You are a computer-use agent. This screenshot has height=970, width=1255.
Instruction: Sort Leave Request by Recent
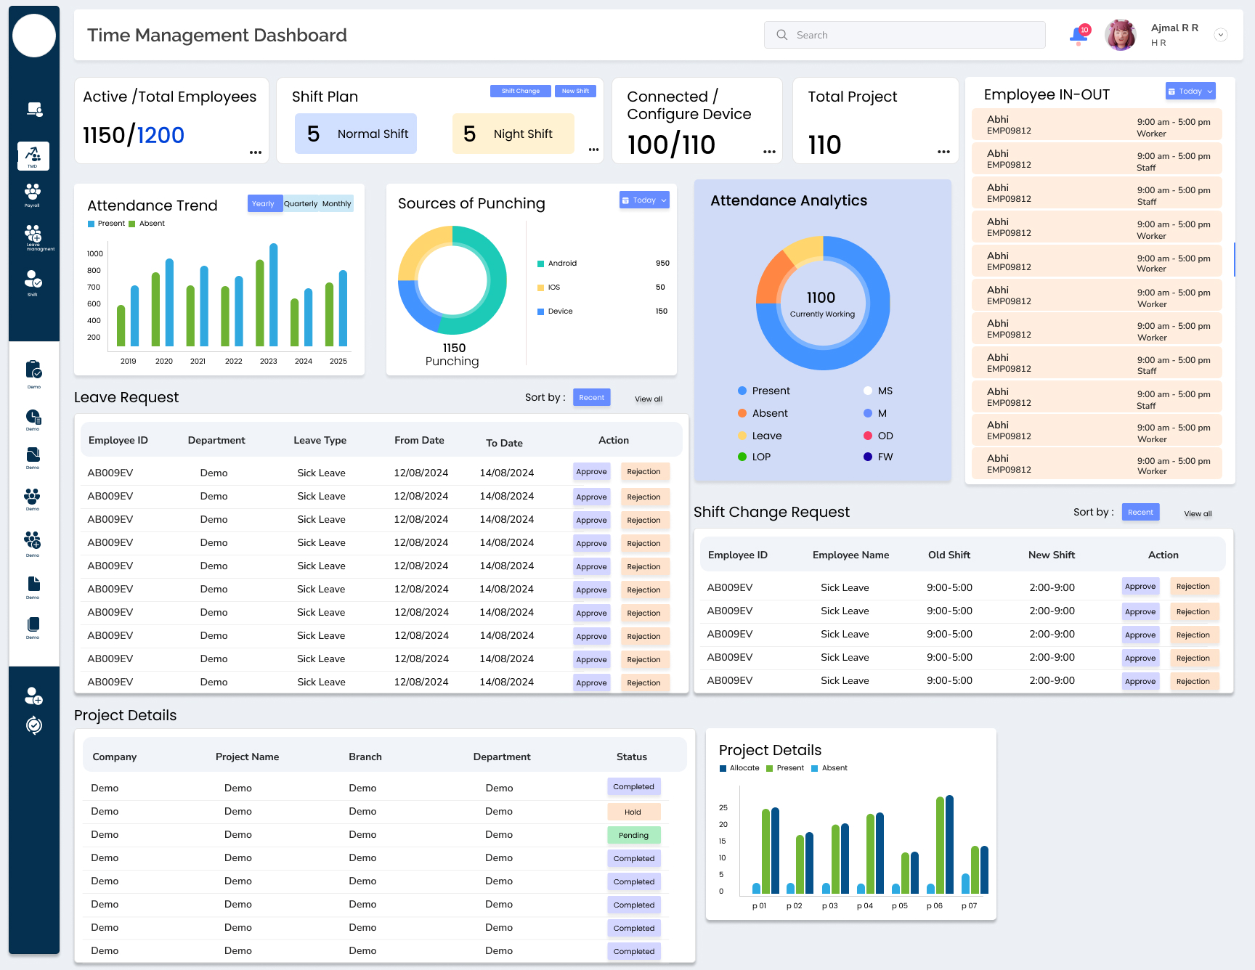(592, 397)
